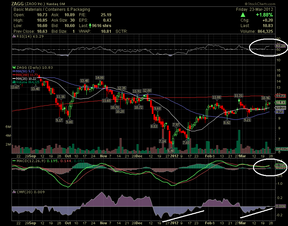The height and width of the screenshot is (226, 288).
Task: Click the Prev Close value 10.63
Action: [42, 31]
